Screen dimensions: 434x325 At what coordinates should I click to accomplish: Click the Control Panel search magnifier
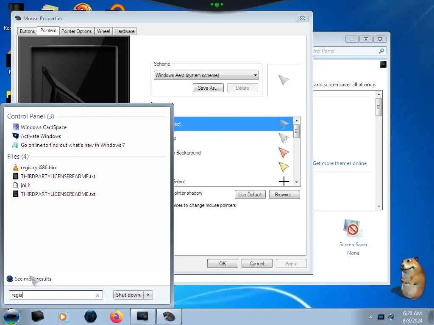click(x=381, y=51)
